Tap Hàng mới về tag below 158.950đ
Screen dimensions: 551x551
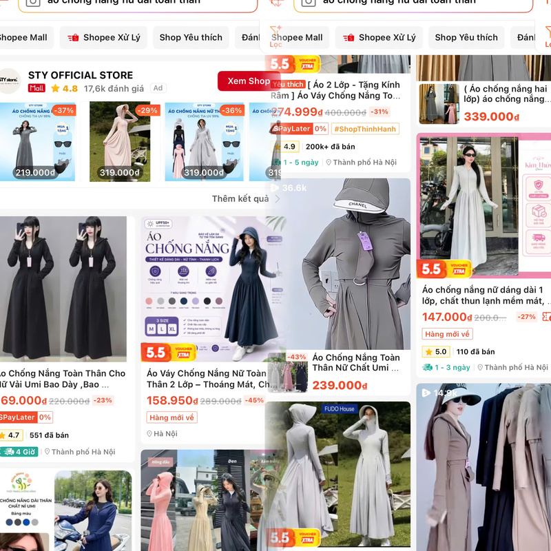tap(171, 417)
